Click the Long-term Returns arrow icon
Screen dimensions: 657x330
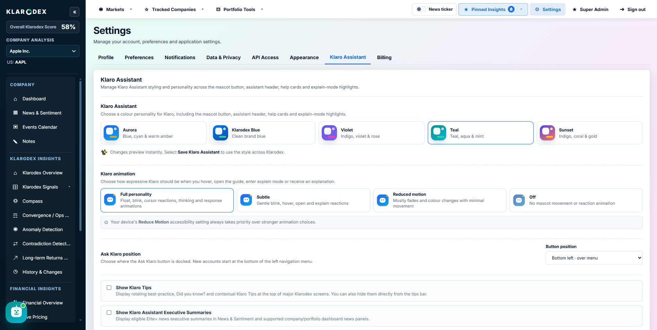pos(15,258)
